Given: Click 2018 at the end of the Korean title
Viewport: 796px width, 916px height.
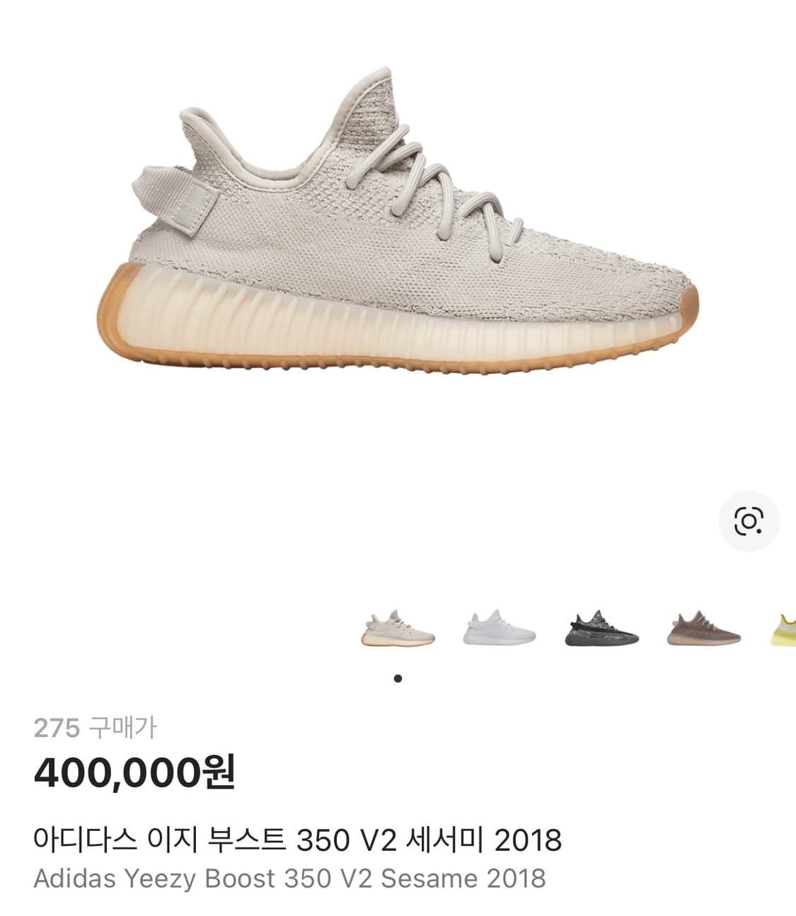Looking at the screenshot, I should pos(528,841).
